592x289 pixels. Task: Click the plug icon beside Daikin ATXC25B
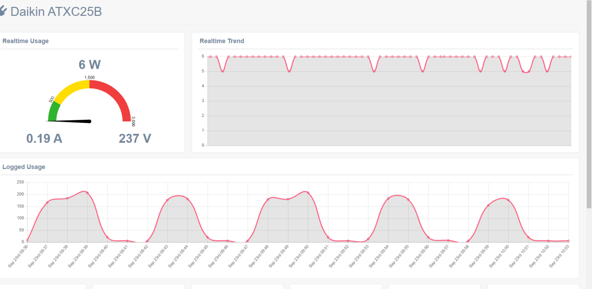(3, 11)
